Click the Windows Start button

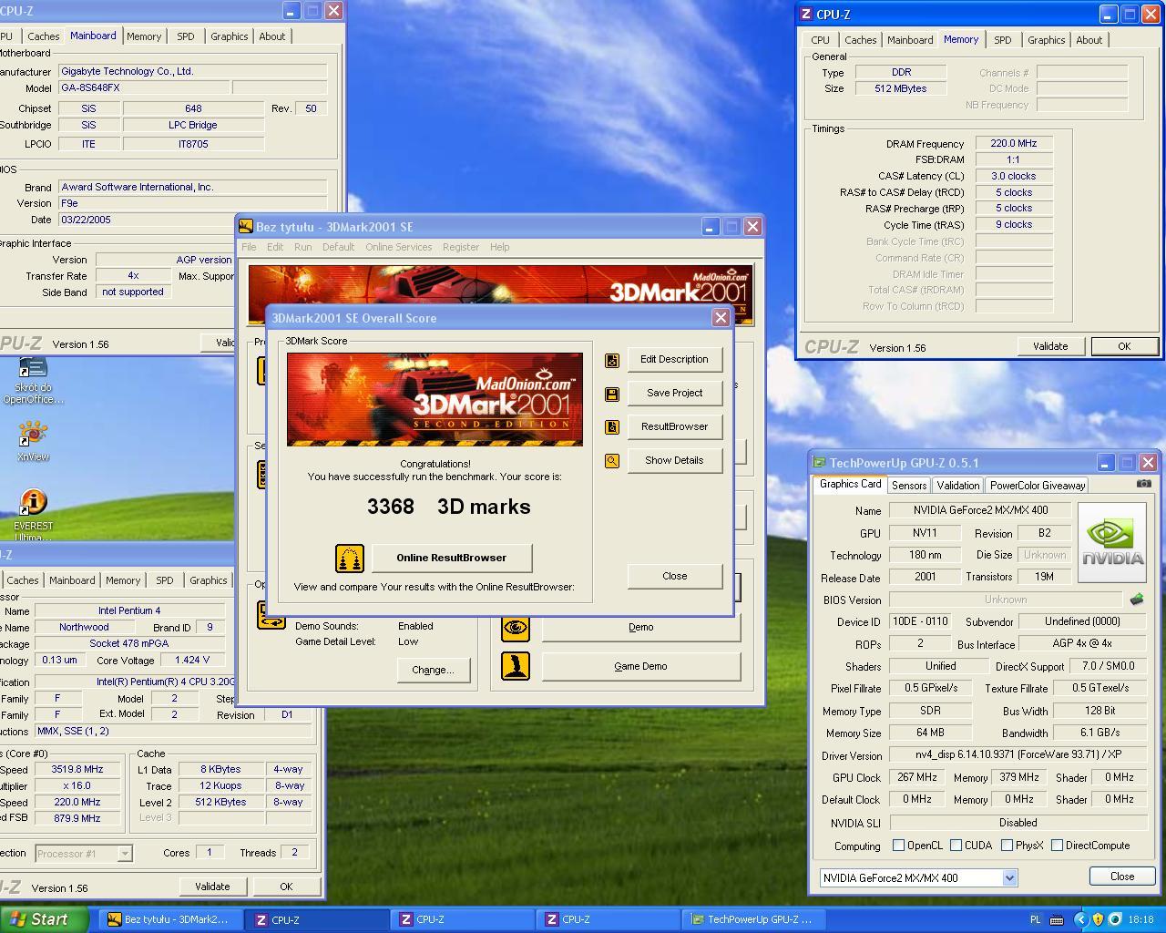pyautogui.click(x=44, y=919)
